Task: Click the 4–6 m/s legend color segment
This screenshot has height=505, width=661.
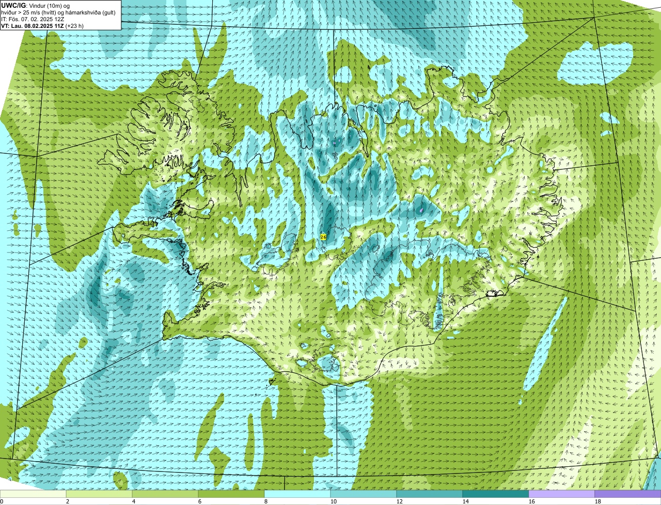Action: (165, 494)
